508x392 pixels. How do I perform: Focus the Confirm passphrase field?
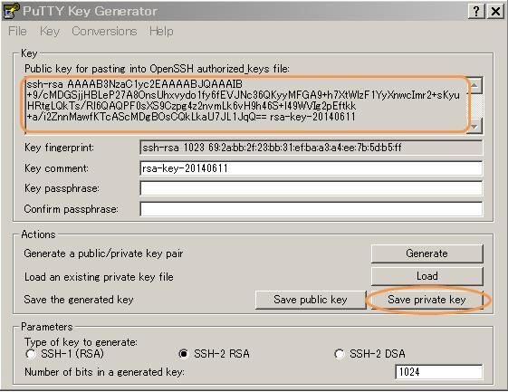point(311,209)
